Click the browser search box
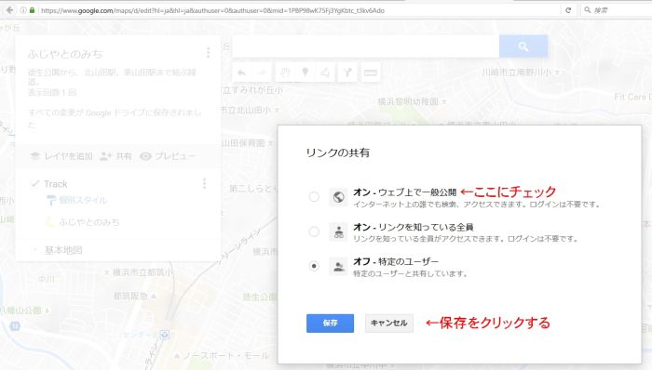Viewport: 652px width, 370px height. coord(617,10)
